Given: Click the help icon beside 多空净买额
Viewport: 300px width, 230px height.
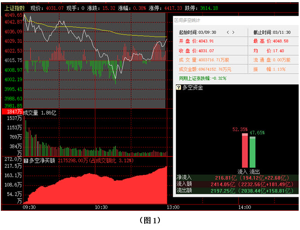Looking at the screenshot, I should (26, 160).
